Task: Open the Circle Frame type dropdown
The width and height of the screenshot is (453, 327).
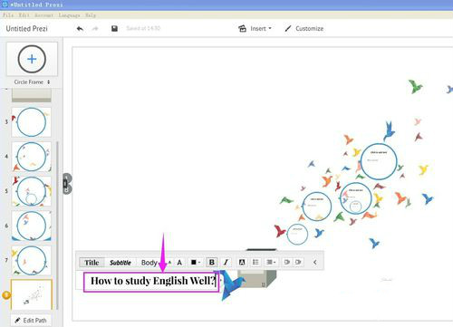Action: pyautogui.click(x=32, y=82)
